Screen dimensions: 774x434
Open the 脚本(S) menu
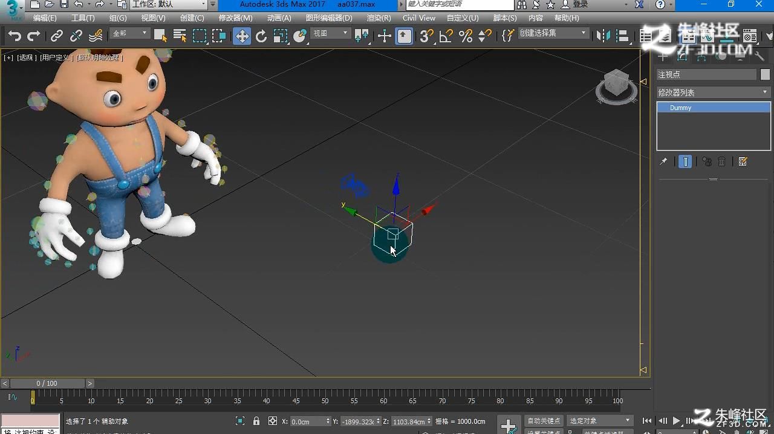pyautogui.click(x=505, y=18)
